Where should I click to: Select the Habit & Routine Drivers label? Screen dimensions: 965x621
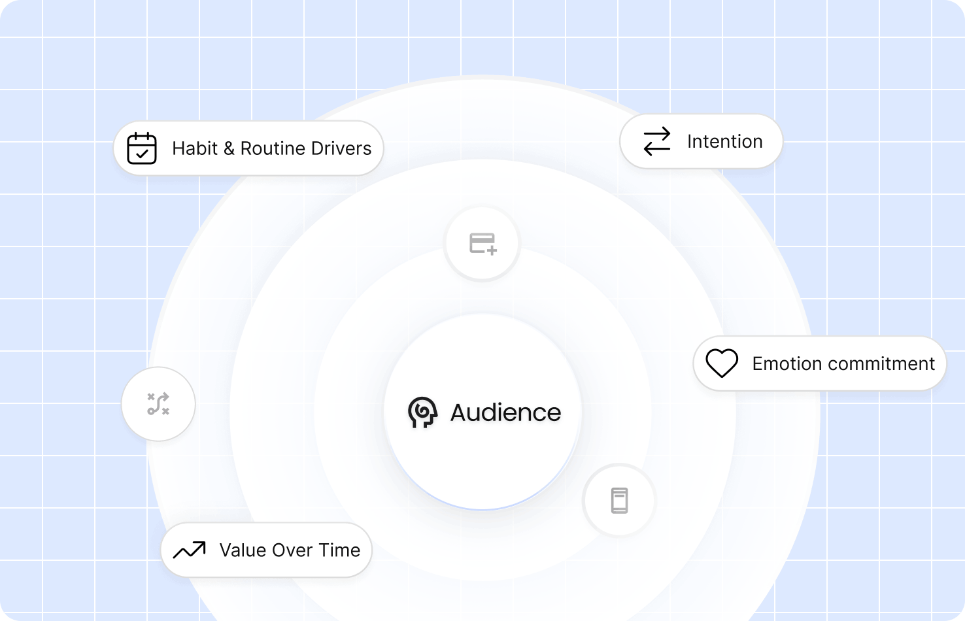pos(271,148)
